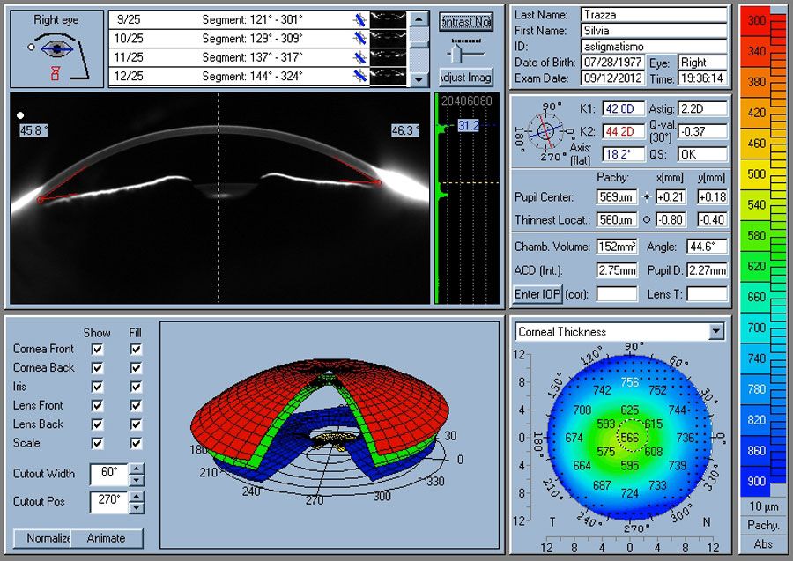Increase Cutout Width with up arrow
Screen dimensions: 793x561
pos(137,468)
